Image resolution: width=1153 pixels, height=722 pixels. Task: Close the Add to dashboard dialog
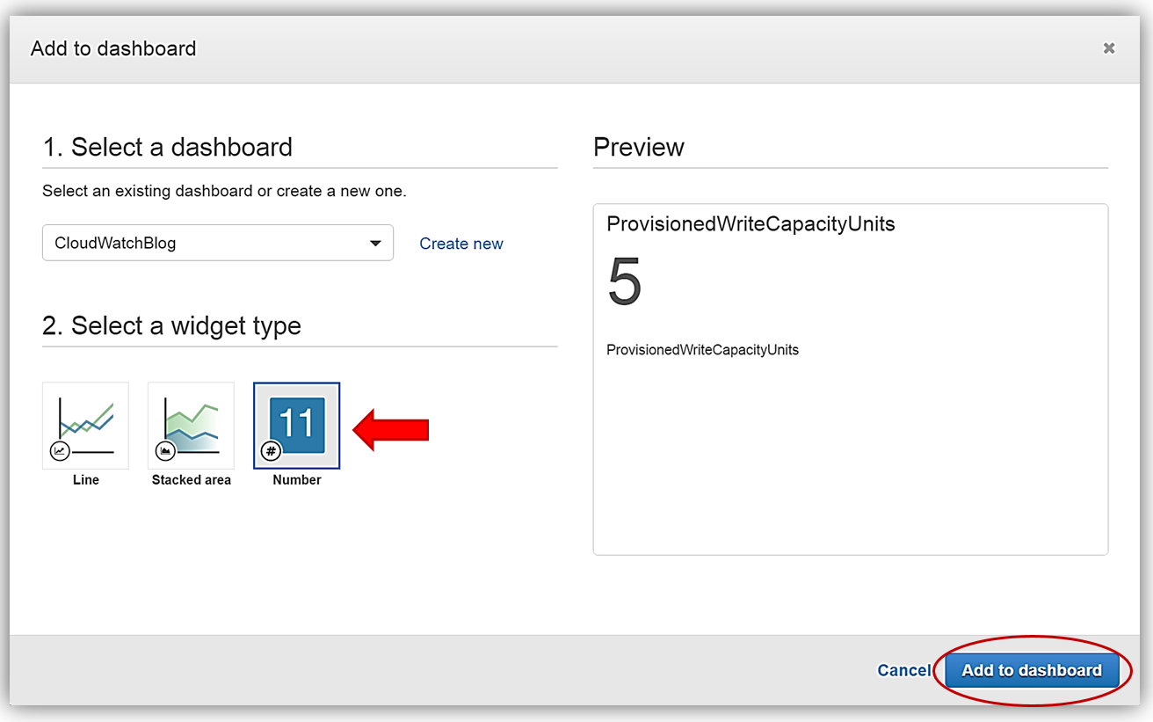[x=1109, y=48]
